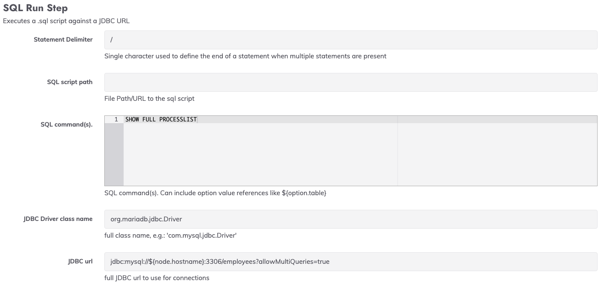Click the SQL Run Step heading
Image resolution: width=601 pixels, height=287 pixels.
tap(35, 8)
